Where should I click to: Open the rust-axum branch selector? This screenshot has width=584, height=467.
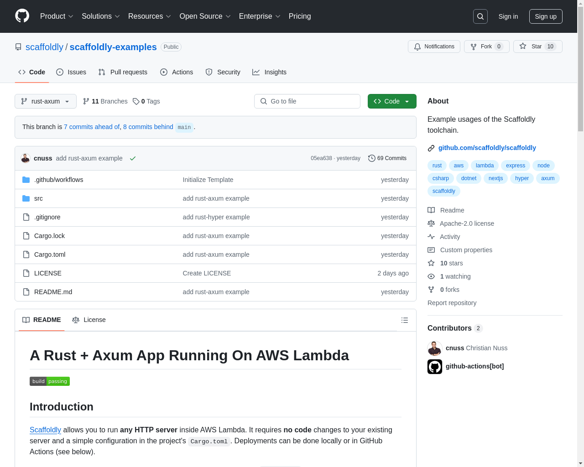[x=46, y=101]
